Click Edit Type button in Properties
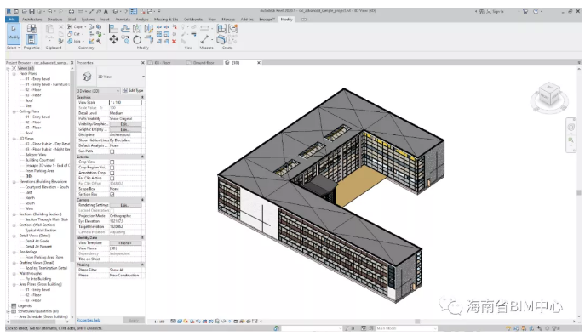Viewport: 585px width, 336px height. coord(133,90)
